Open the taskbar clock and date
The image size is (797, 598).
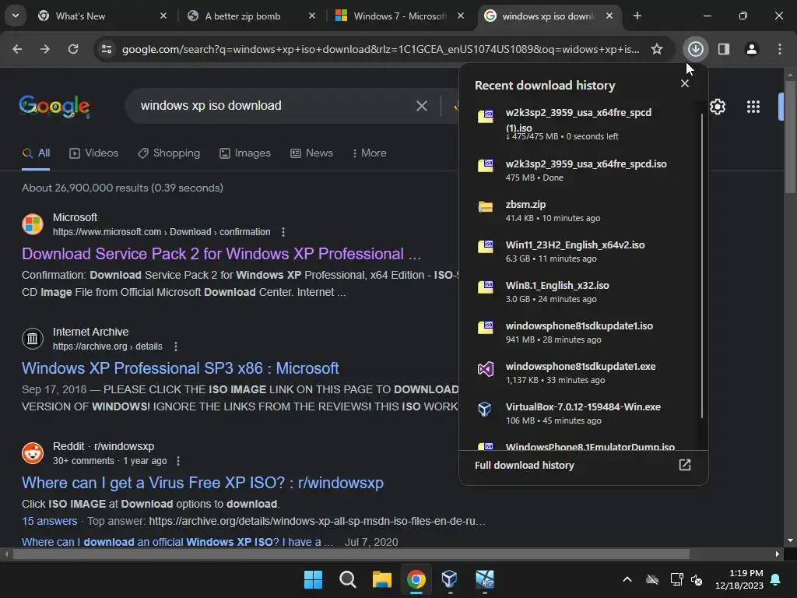pyautogui.click(x=739, y=579)
